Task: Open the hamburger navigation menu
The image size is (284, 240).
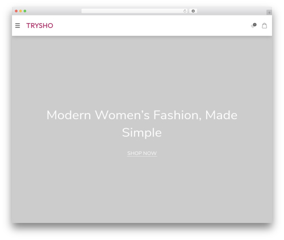Action: 18,26
